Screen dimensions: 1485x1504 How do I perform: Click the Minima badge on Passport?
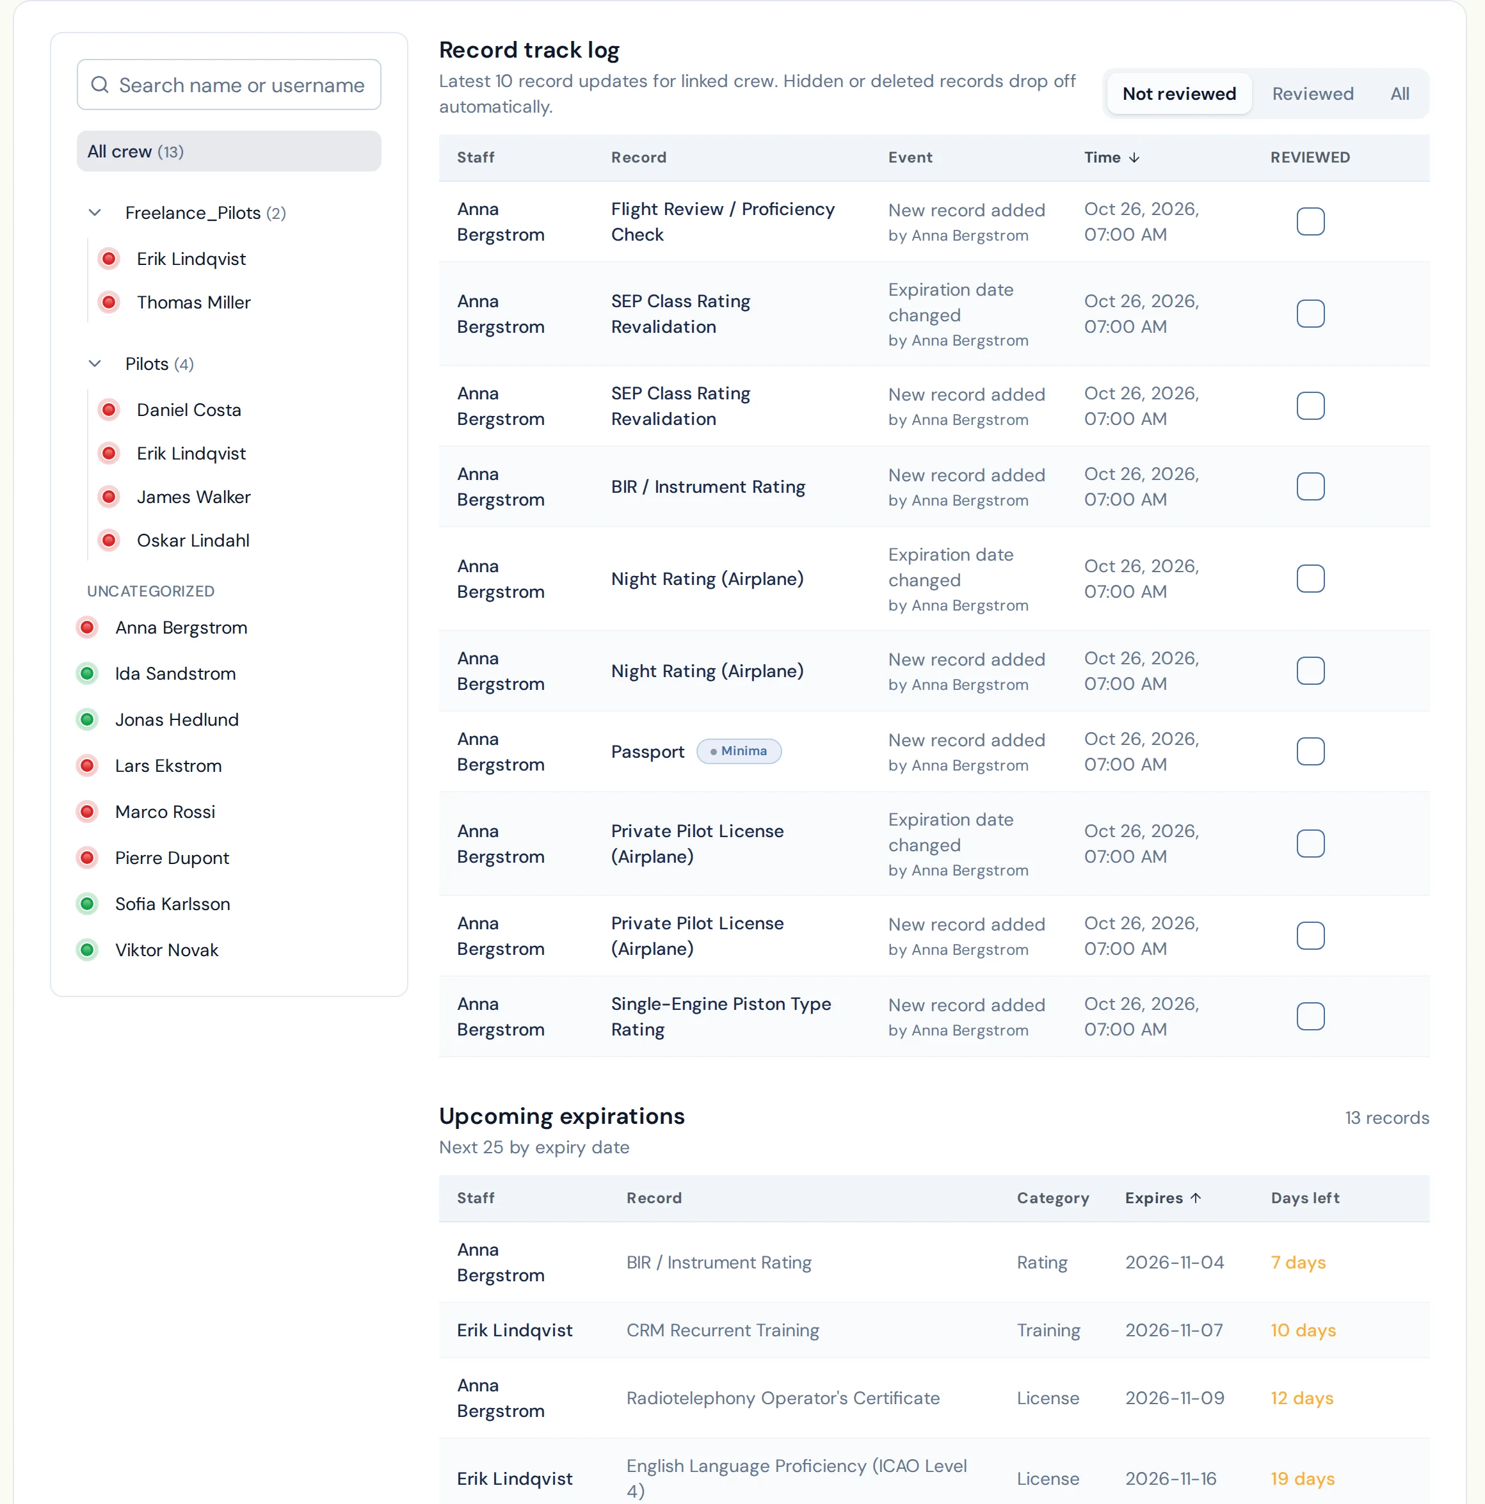[738, 751]
